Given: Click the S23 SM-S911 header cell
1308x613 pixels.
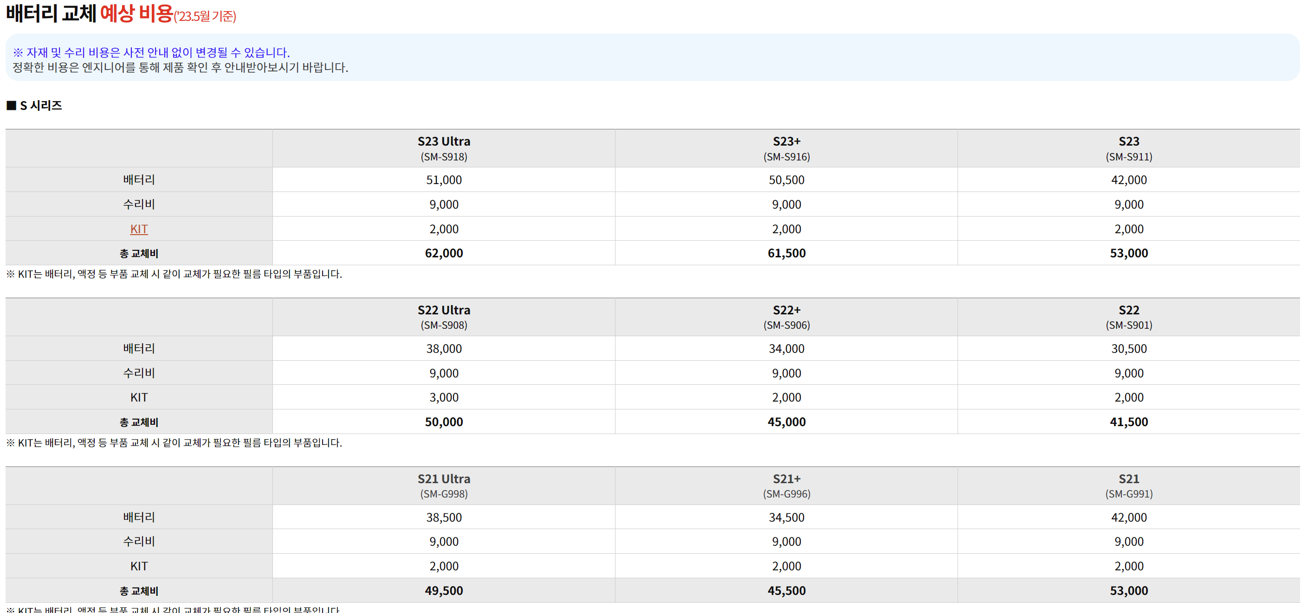Looking at the screenshot, I should [x=1128, y=148].
